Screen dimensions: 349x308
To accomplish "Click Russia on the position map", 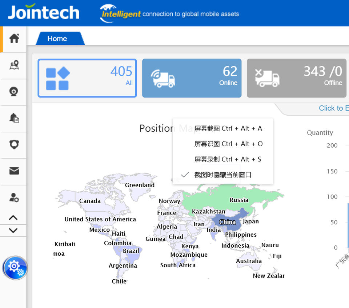I will [x=239, y=200].
